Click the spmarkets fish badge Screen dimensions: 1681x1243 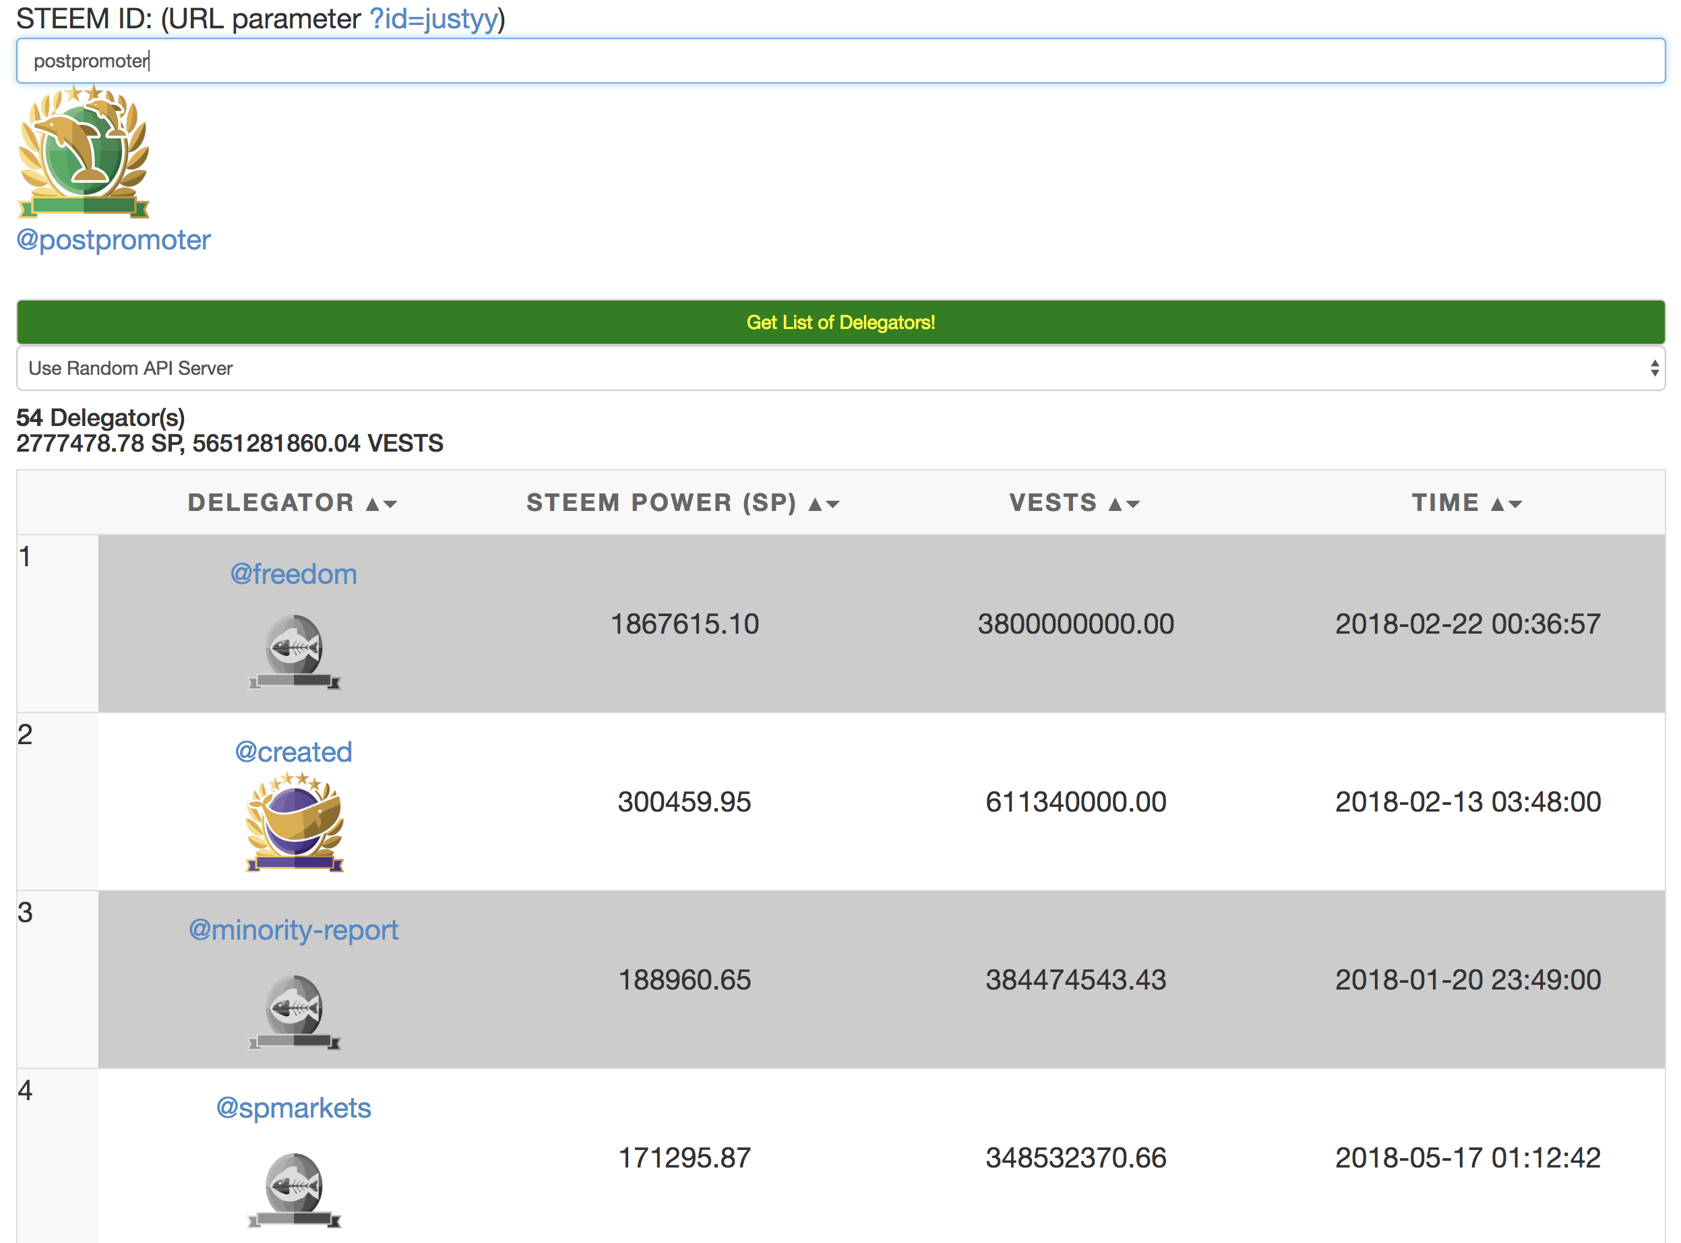pyautogui.click(x=295, y=1190)
